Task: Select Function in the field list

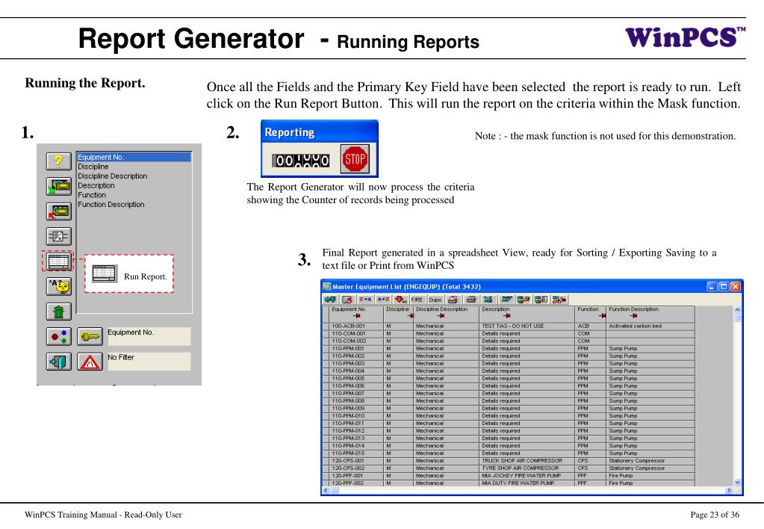Action: (134, 194)
